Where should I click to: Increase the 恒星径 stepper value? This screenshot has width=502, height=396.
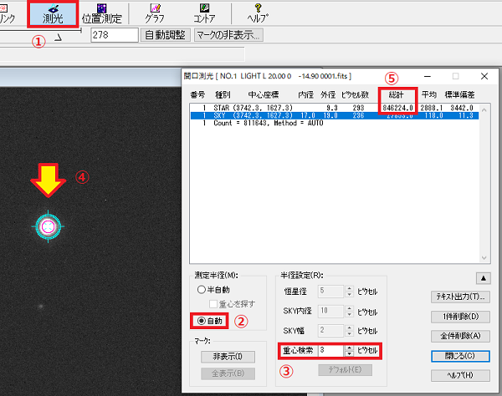point(349,288)
